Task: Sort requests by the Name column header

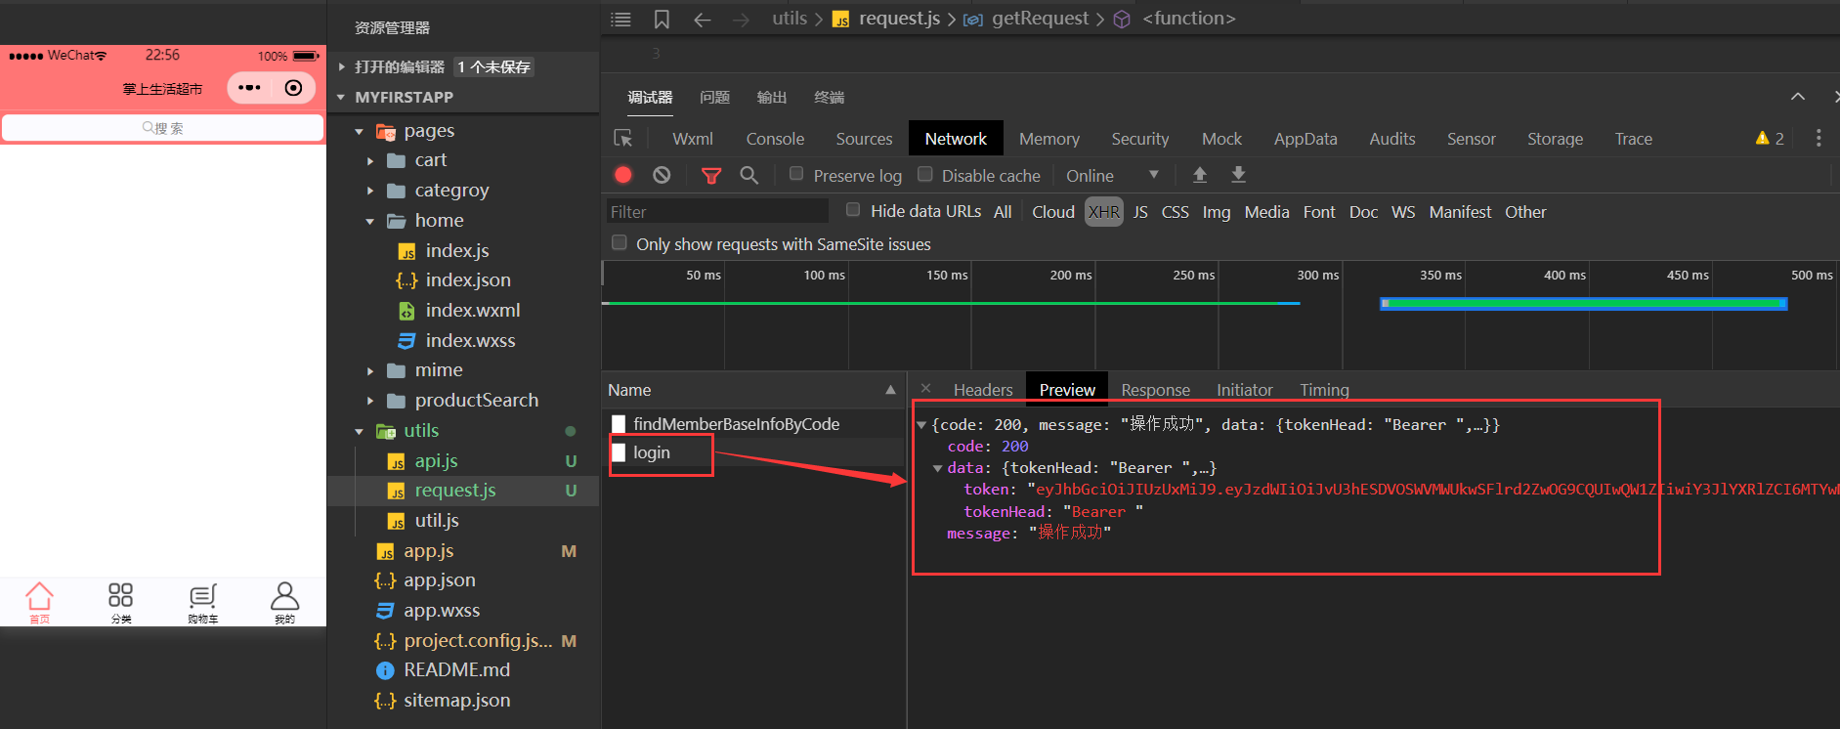Action: coord(752,390)
